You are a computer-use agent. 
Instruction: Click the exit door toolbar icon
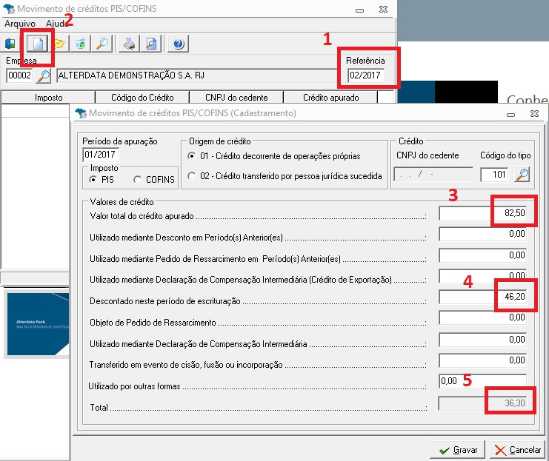10,44
